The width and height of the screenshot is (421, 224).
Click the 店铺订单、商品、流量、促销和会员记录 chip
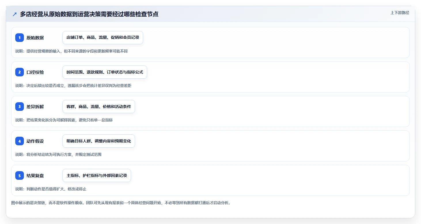[x=103, y=38]
